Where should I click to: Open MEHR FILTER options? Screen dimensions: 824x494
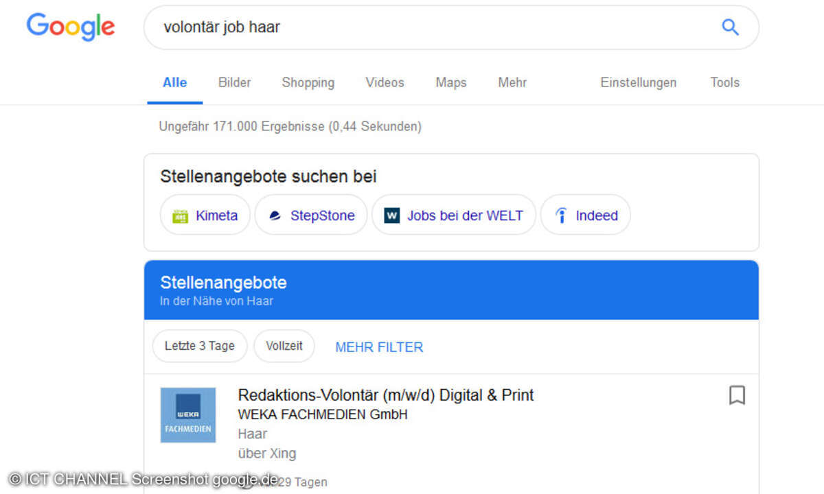[x=379, y=347]
